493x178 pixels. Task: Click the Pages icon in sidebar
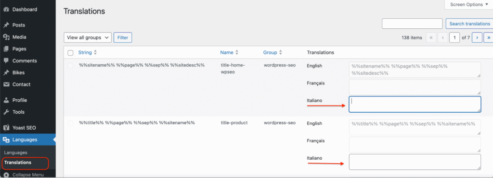6,49
